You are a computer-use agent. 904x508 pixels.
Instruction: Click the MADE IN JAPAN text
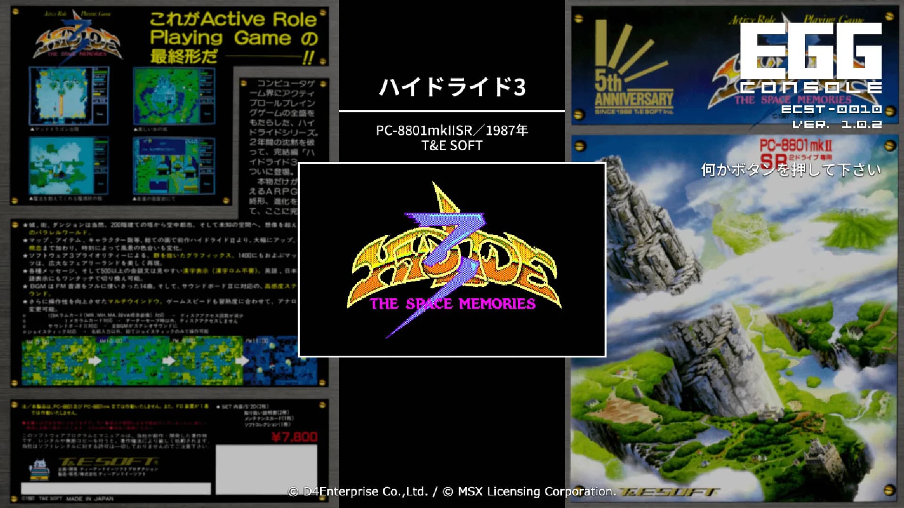89,499
